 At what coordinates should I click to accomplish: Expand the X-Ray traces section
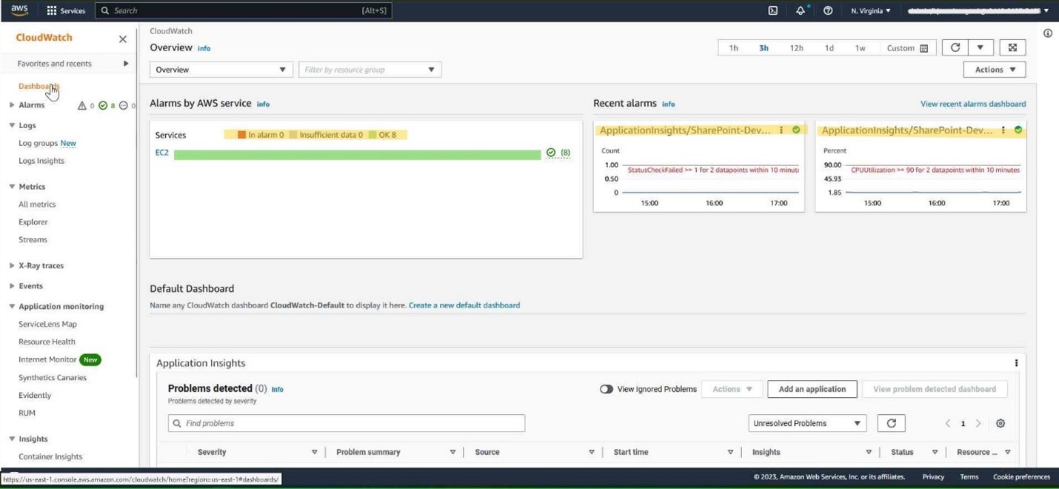[x=12, y=265]
